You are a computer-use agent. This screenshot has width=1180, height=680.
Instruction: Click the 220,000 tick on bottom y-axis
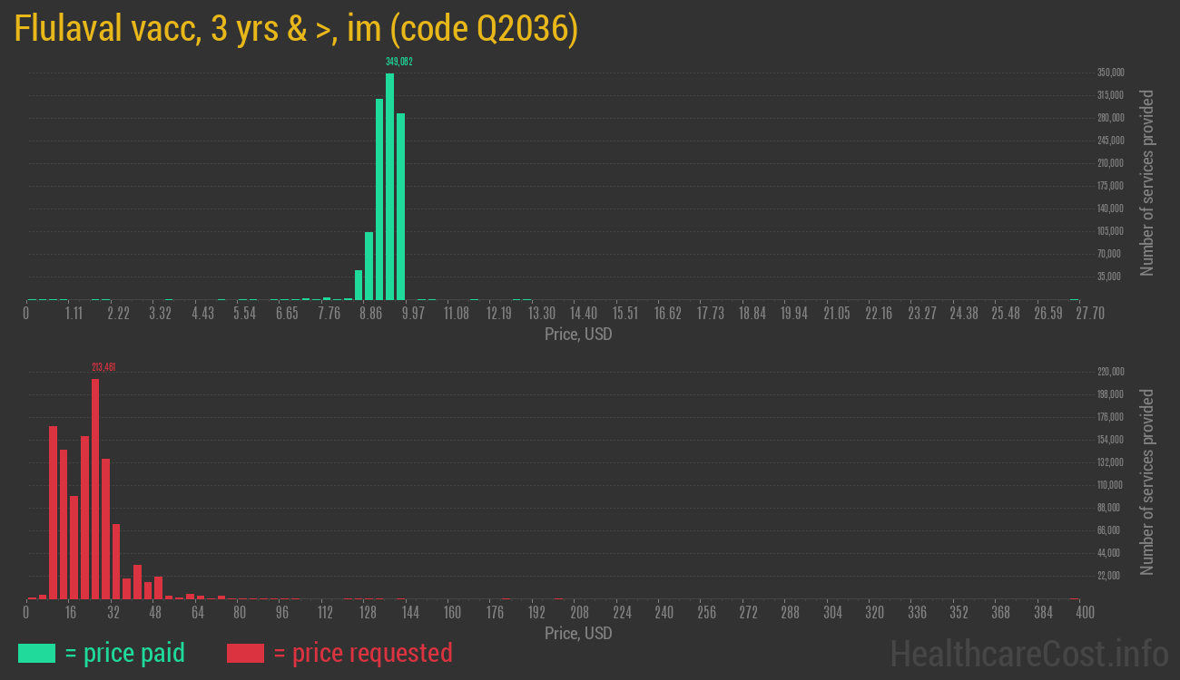click(x=1111, y=372)
